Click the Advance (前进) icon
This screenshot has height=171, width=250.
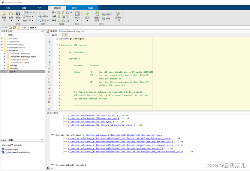(x=104, y=18)
